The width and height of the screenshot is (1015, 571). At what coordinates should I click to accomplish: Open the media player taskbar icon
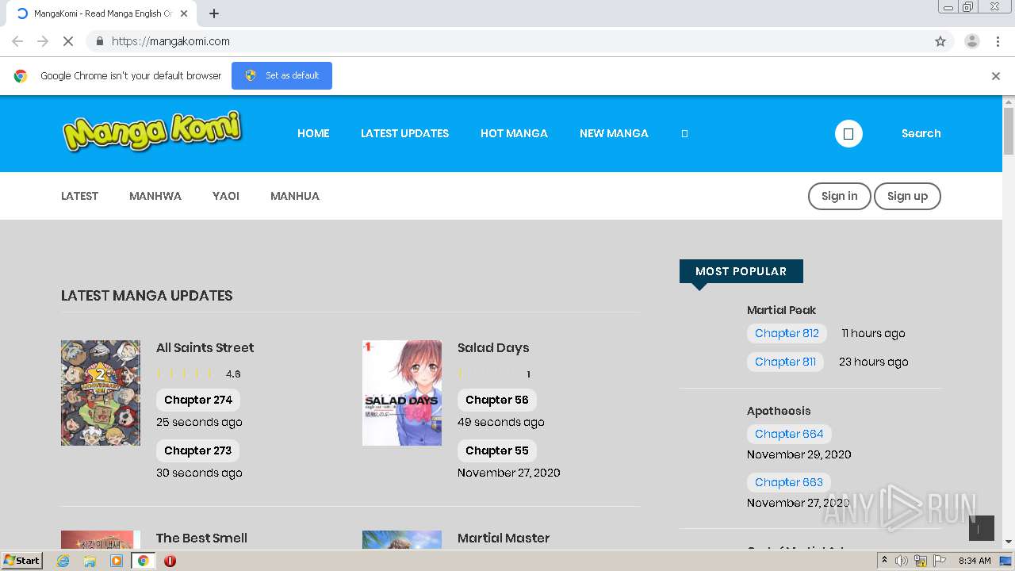[117, 561]
